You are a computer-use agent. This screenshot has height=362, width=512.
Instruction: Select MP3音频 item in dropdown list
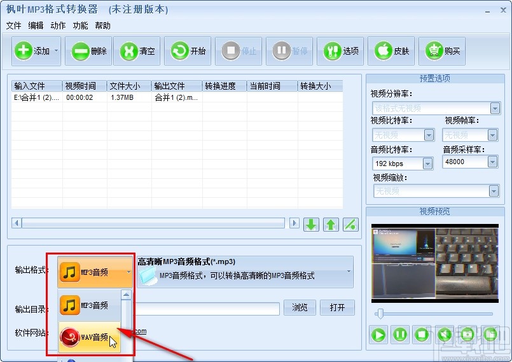click(90, 305)
